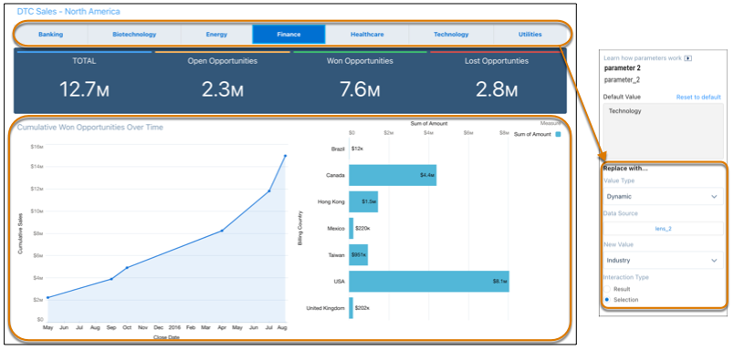The width and height of the screenshot is (734, 350).
Task: Click the TOTAL 12.7M metric tile
Action: tap(84, 82)
